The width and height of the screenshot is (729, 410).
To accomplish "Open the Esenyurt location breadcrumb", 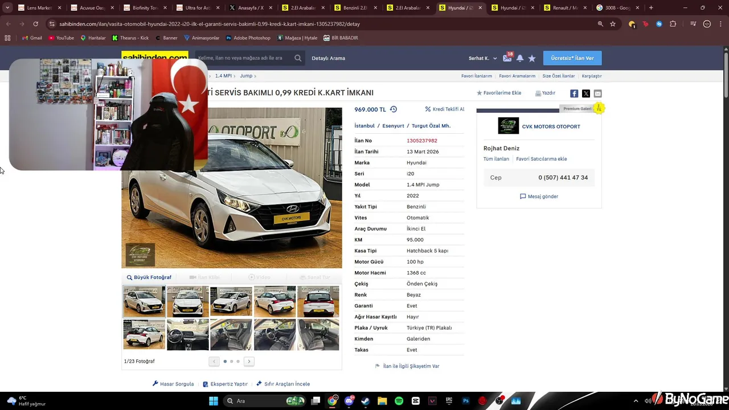I will click(x=393, y=126).
